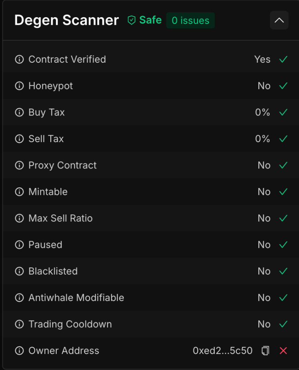
Task: Click the Degen Scanner title
Action: (x=66, y=20)
